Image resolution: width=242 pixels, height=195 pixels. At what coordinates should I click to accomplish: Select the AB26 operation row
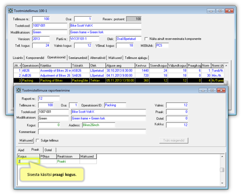tap(118, 70)
